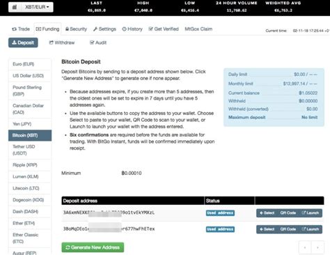Click the Current time display
This screenshot has width=330, height=255.
pos(297,31)
